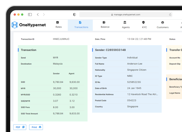Click the KYC shield icon
This screenshot has height=132, width=182.
[143, 23]
